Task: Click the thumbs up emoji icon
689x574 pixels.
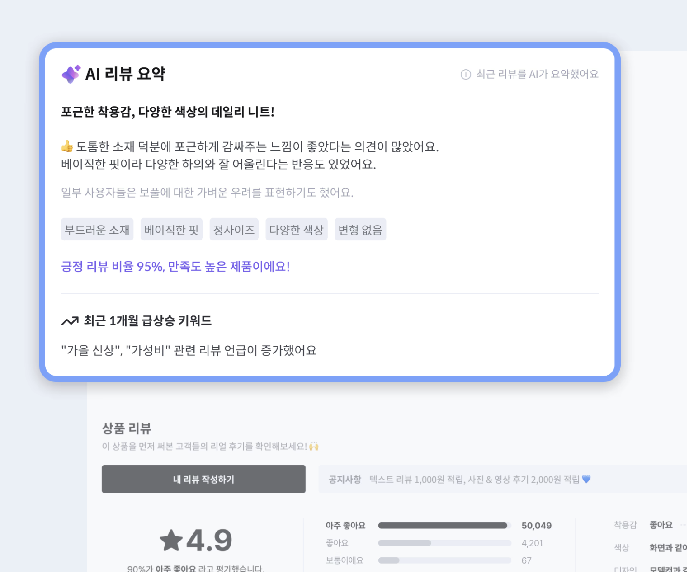Action: point(67,146)
